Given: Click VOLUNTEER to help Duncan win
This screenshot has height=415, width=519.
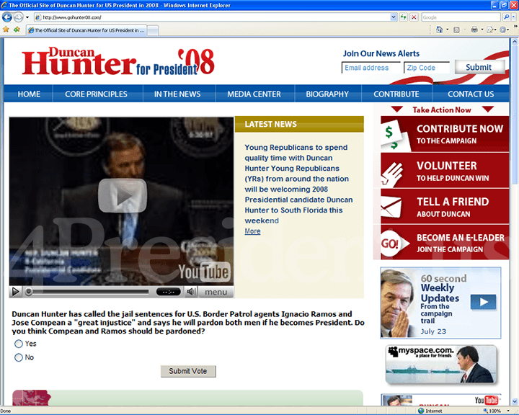Looking at the screenshot, I should pos(445,171).
